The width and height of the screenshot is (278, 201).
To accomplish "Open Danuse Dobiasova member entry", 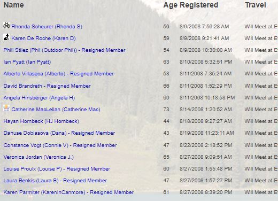I will pos(59,133).
